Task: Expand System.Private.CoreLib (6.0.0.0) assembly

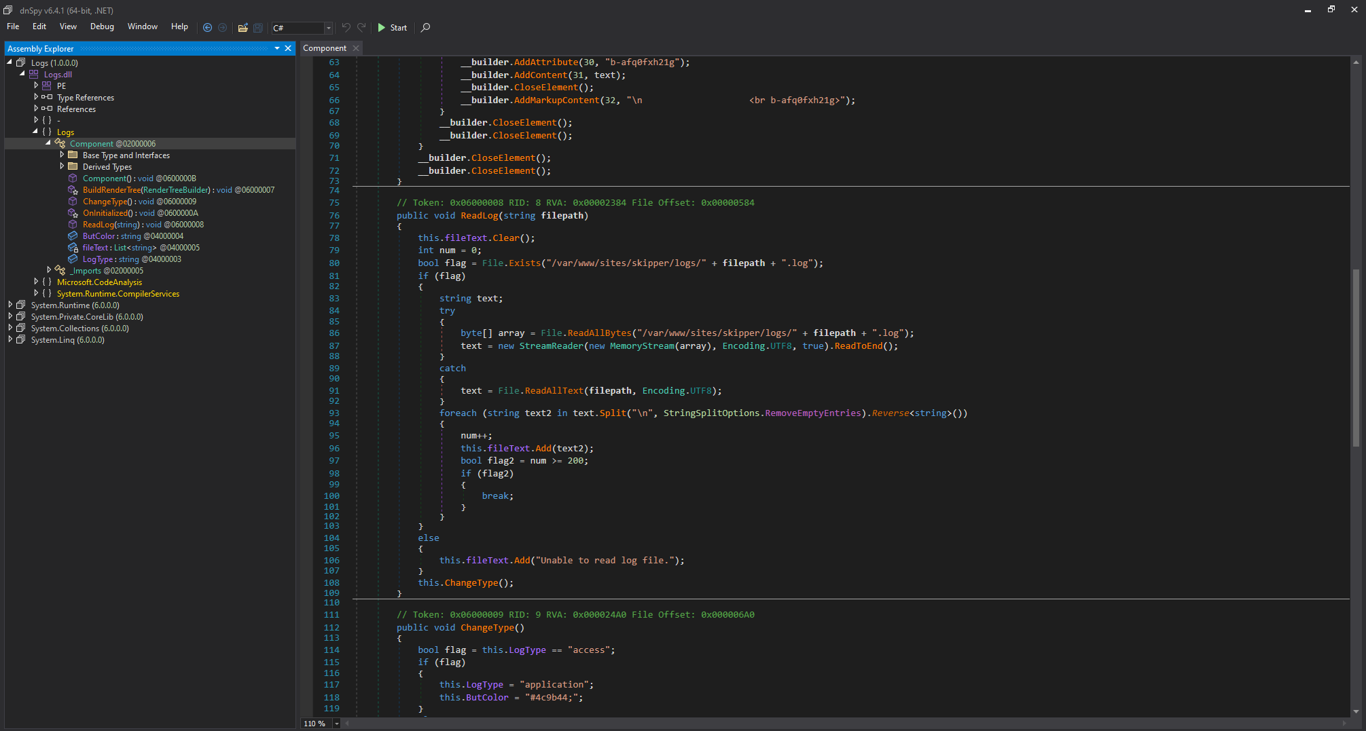Action: 10,316
